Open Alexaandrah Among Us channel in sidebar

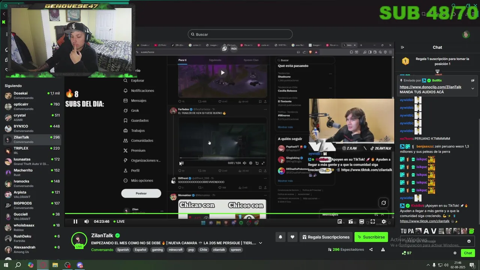32,249
